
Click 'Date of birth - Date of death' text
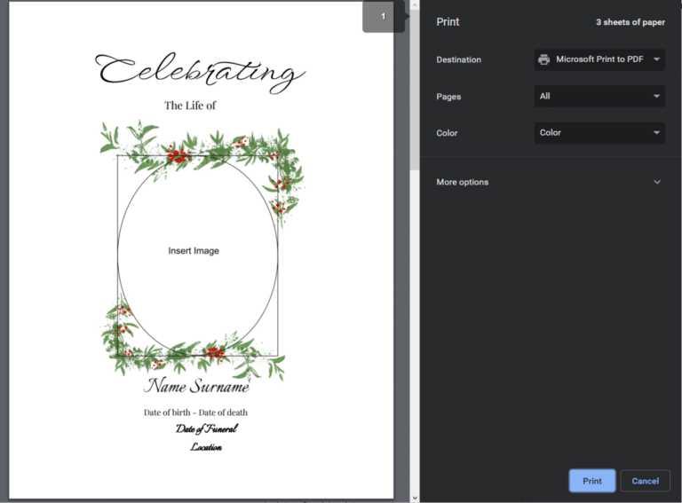[195, 413]
